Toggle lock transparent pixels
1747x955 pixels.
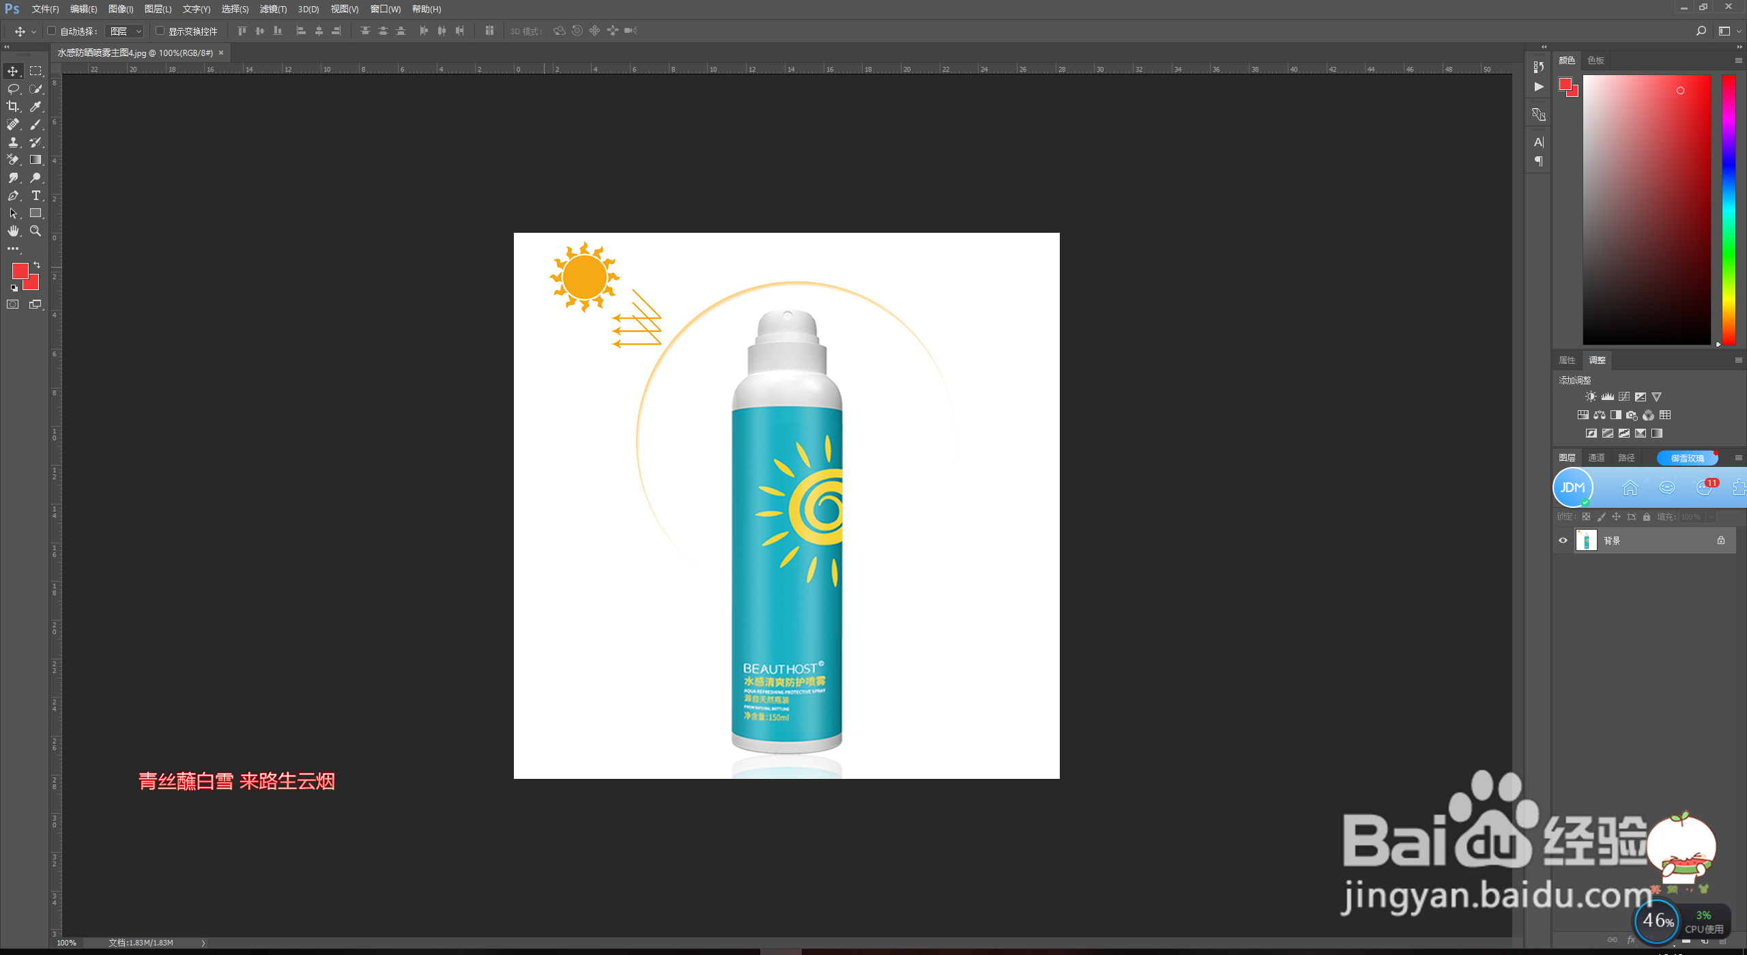pos(1586,517)
